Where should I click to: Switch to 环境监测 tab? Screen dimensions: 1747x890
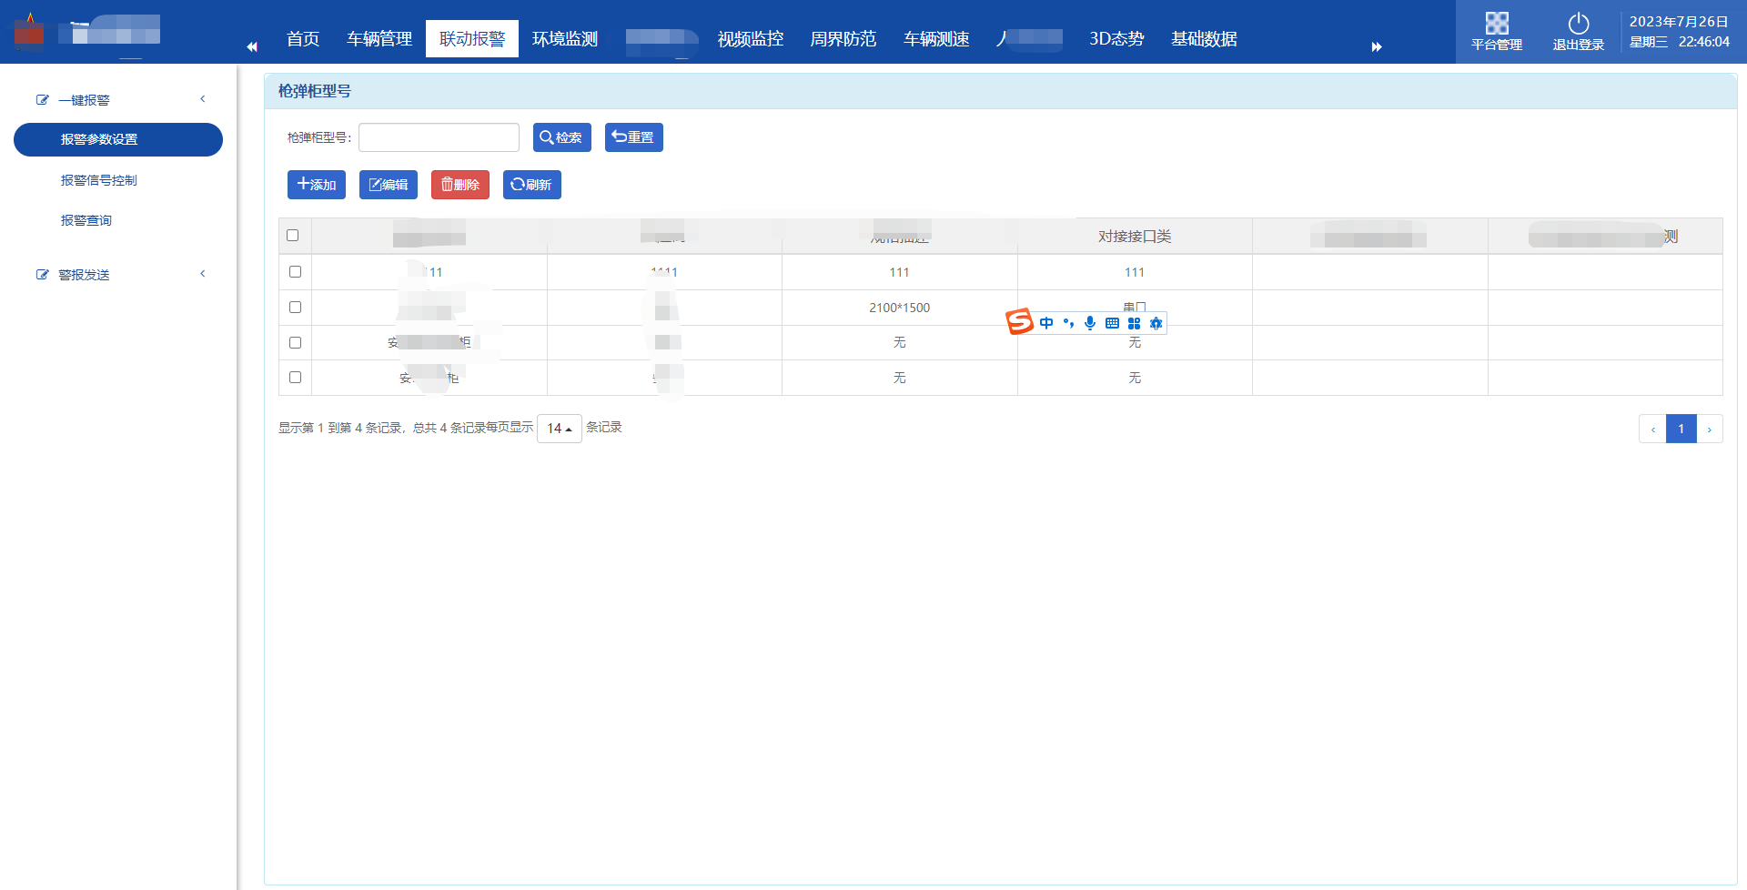[565, 39]
